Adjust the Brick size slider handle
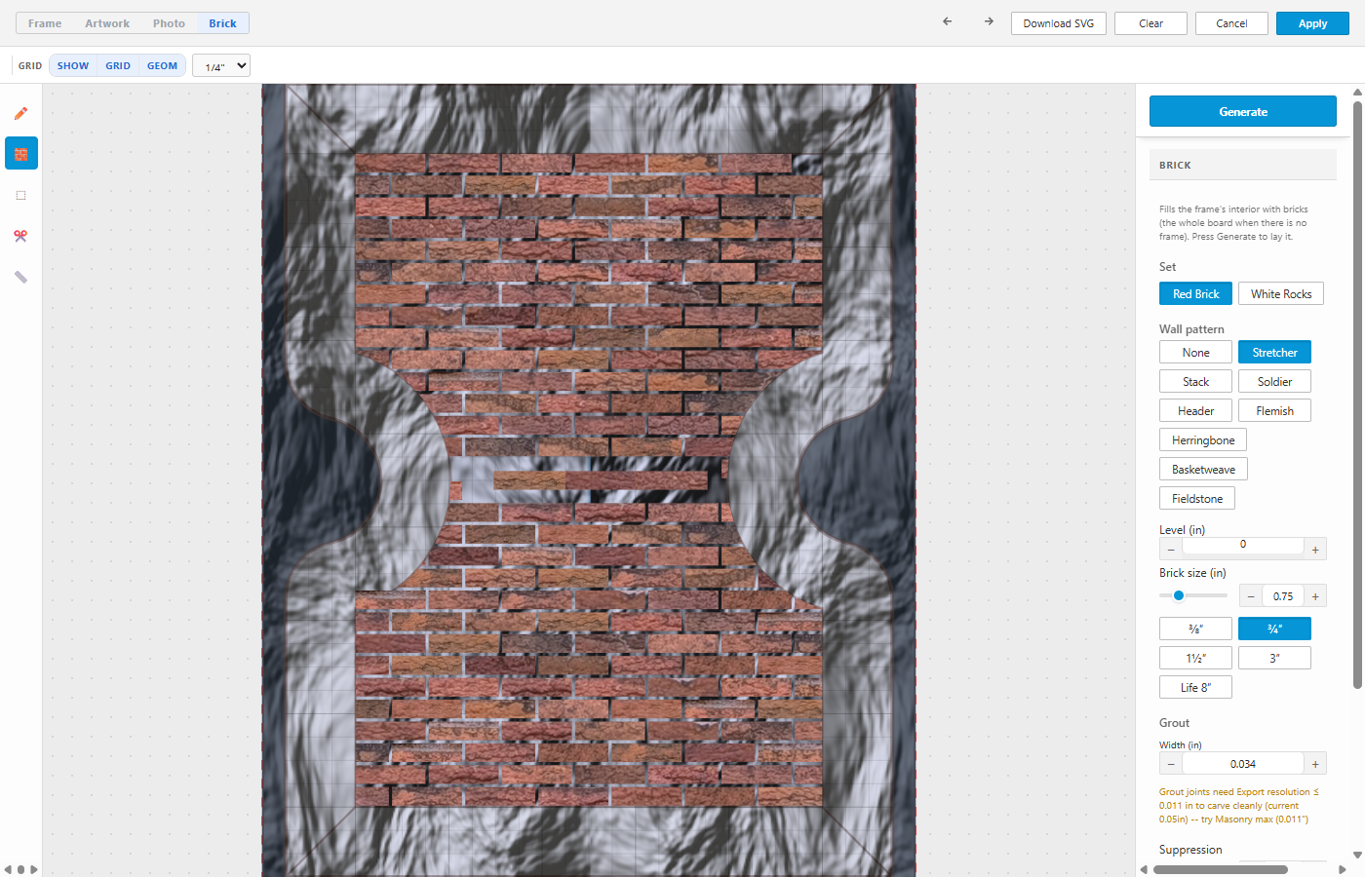Image resolution: width=1365 pixels, height=877 pixels. point(1179,595)
